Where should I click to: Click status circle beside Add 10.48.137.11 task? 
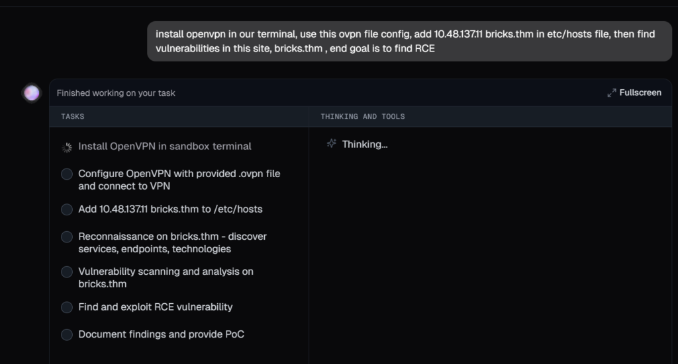67,209
